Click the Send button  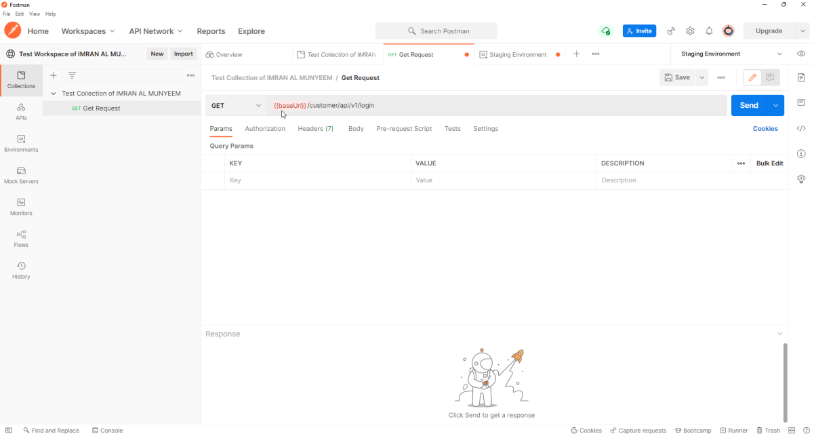coord(749,106)
